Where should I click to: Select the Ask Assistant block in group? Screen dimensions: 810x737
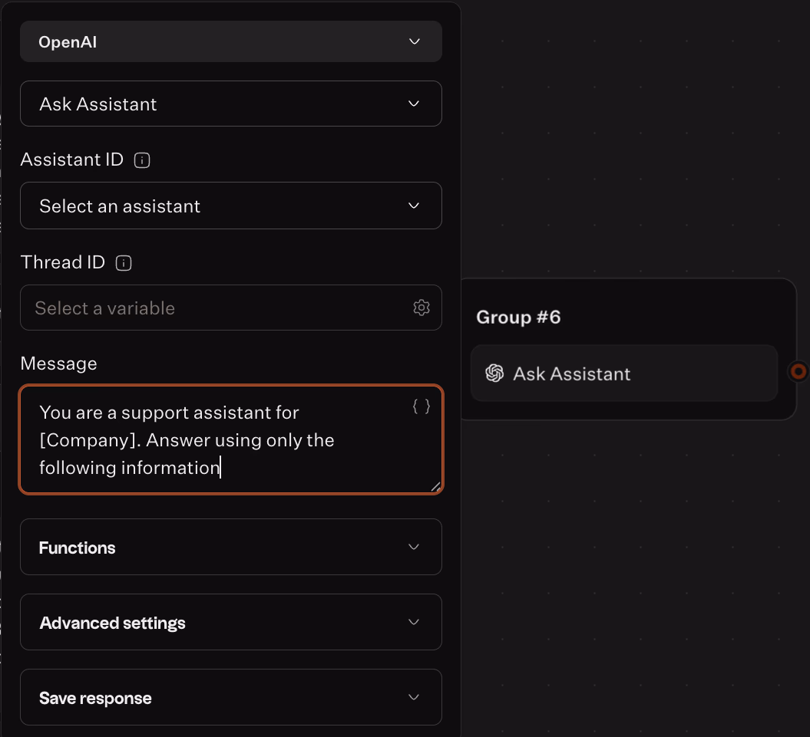click(x=623, y=373)
